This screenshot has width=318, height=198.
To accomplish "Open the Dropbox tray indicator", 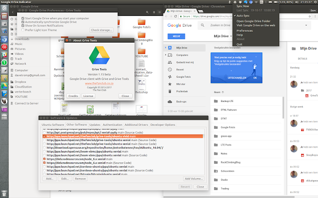I will pos(240,2).
